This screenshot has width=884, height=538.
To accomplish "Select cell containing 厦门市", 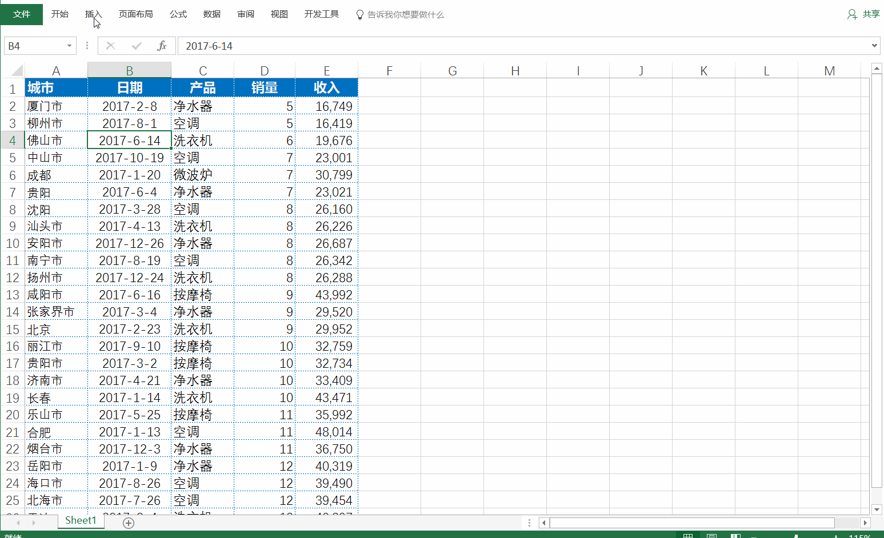I will pos(56,106).
